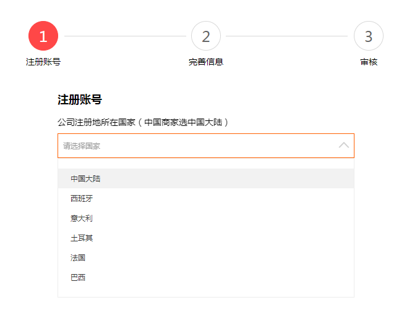This screenshot has width=412, height=321.
Task: Click the 公司注册地所在国家 field label
Action: (95, 122)
